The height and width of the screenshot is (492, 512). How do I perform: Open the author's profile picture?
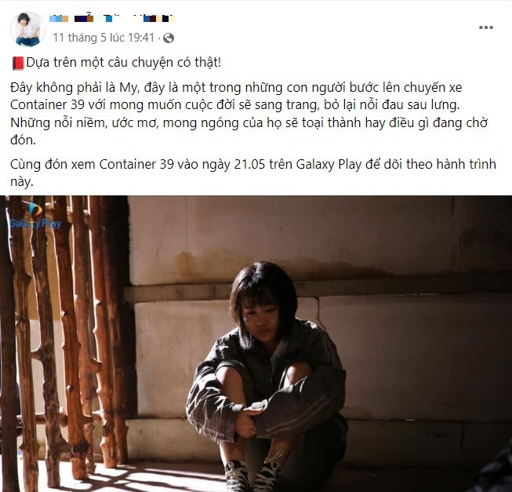pos(27,29)
